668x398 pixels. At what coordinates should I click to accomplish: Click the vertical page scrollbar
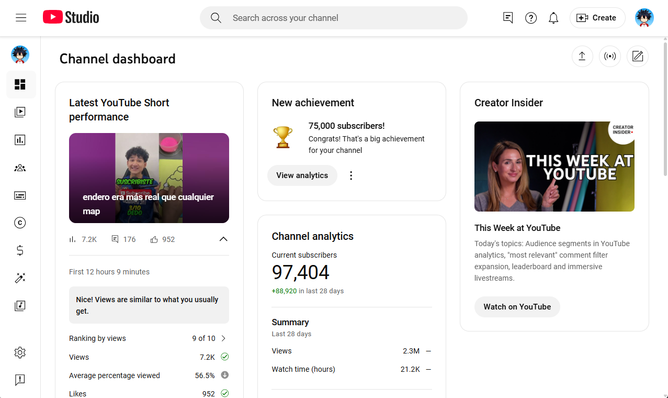(665, 109)
